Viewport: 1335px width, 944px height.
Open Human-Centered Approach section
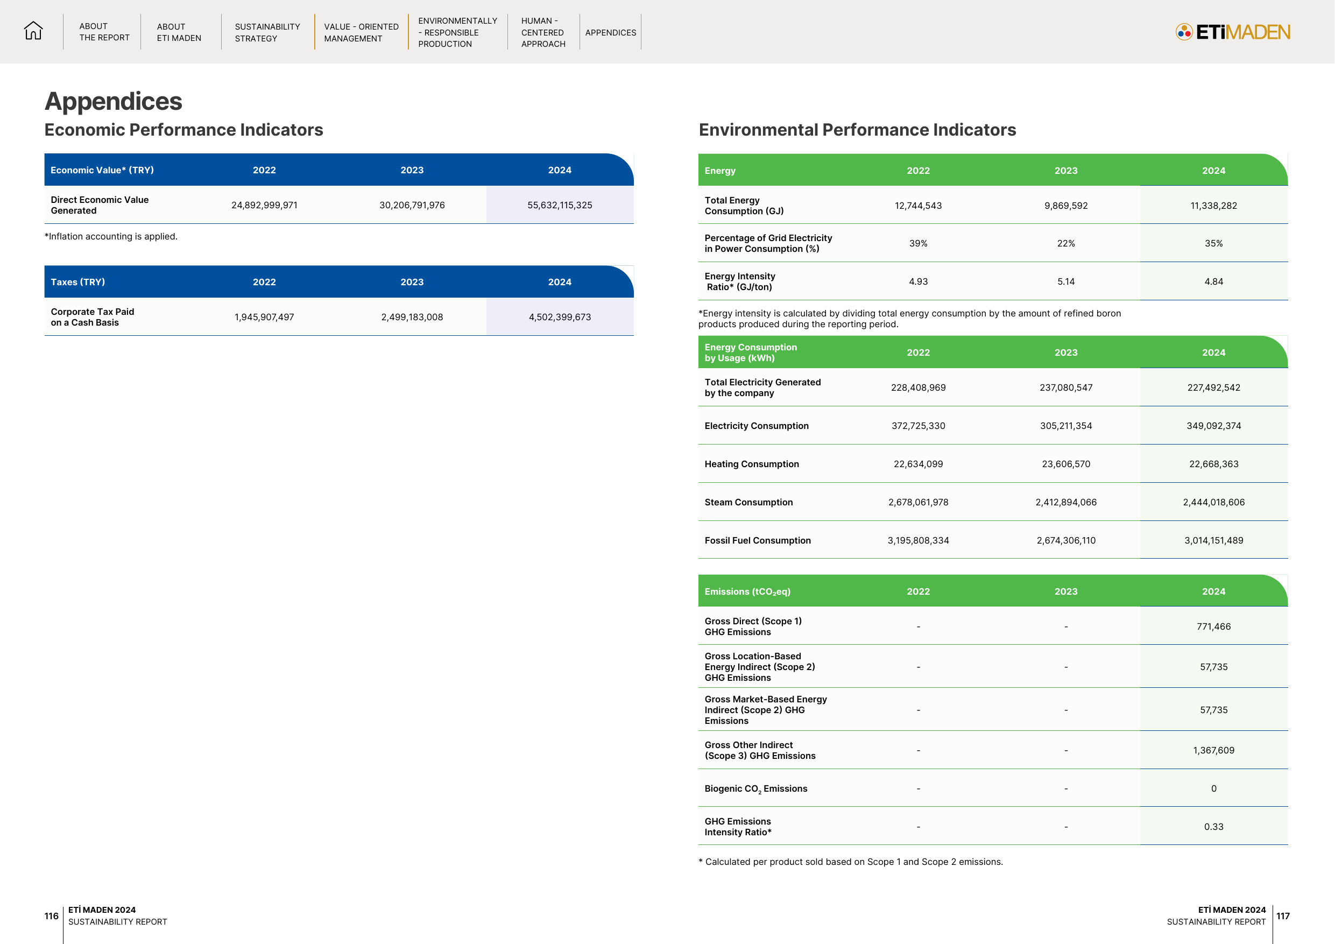(x=543, y=33)
